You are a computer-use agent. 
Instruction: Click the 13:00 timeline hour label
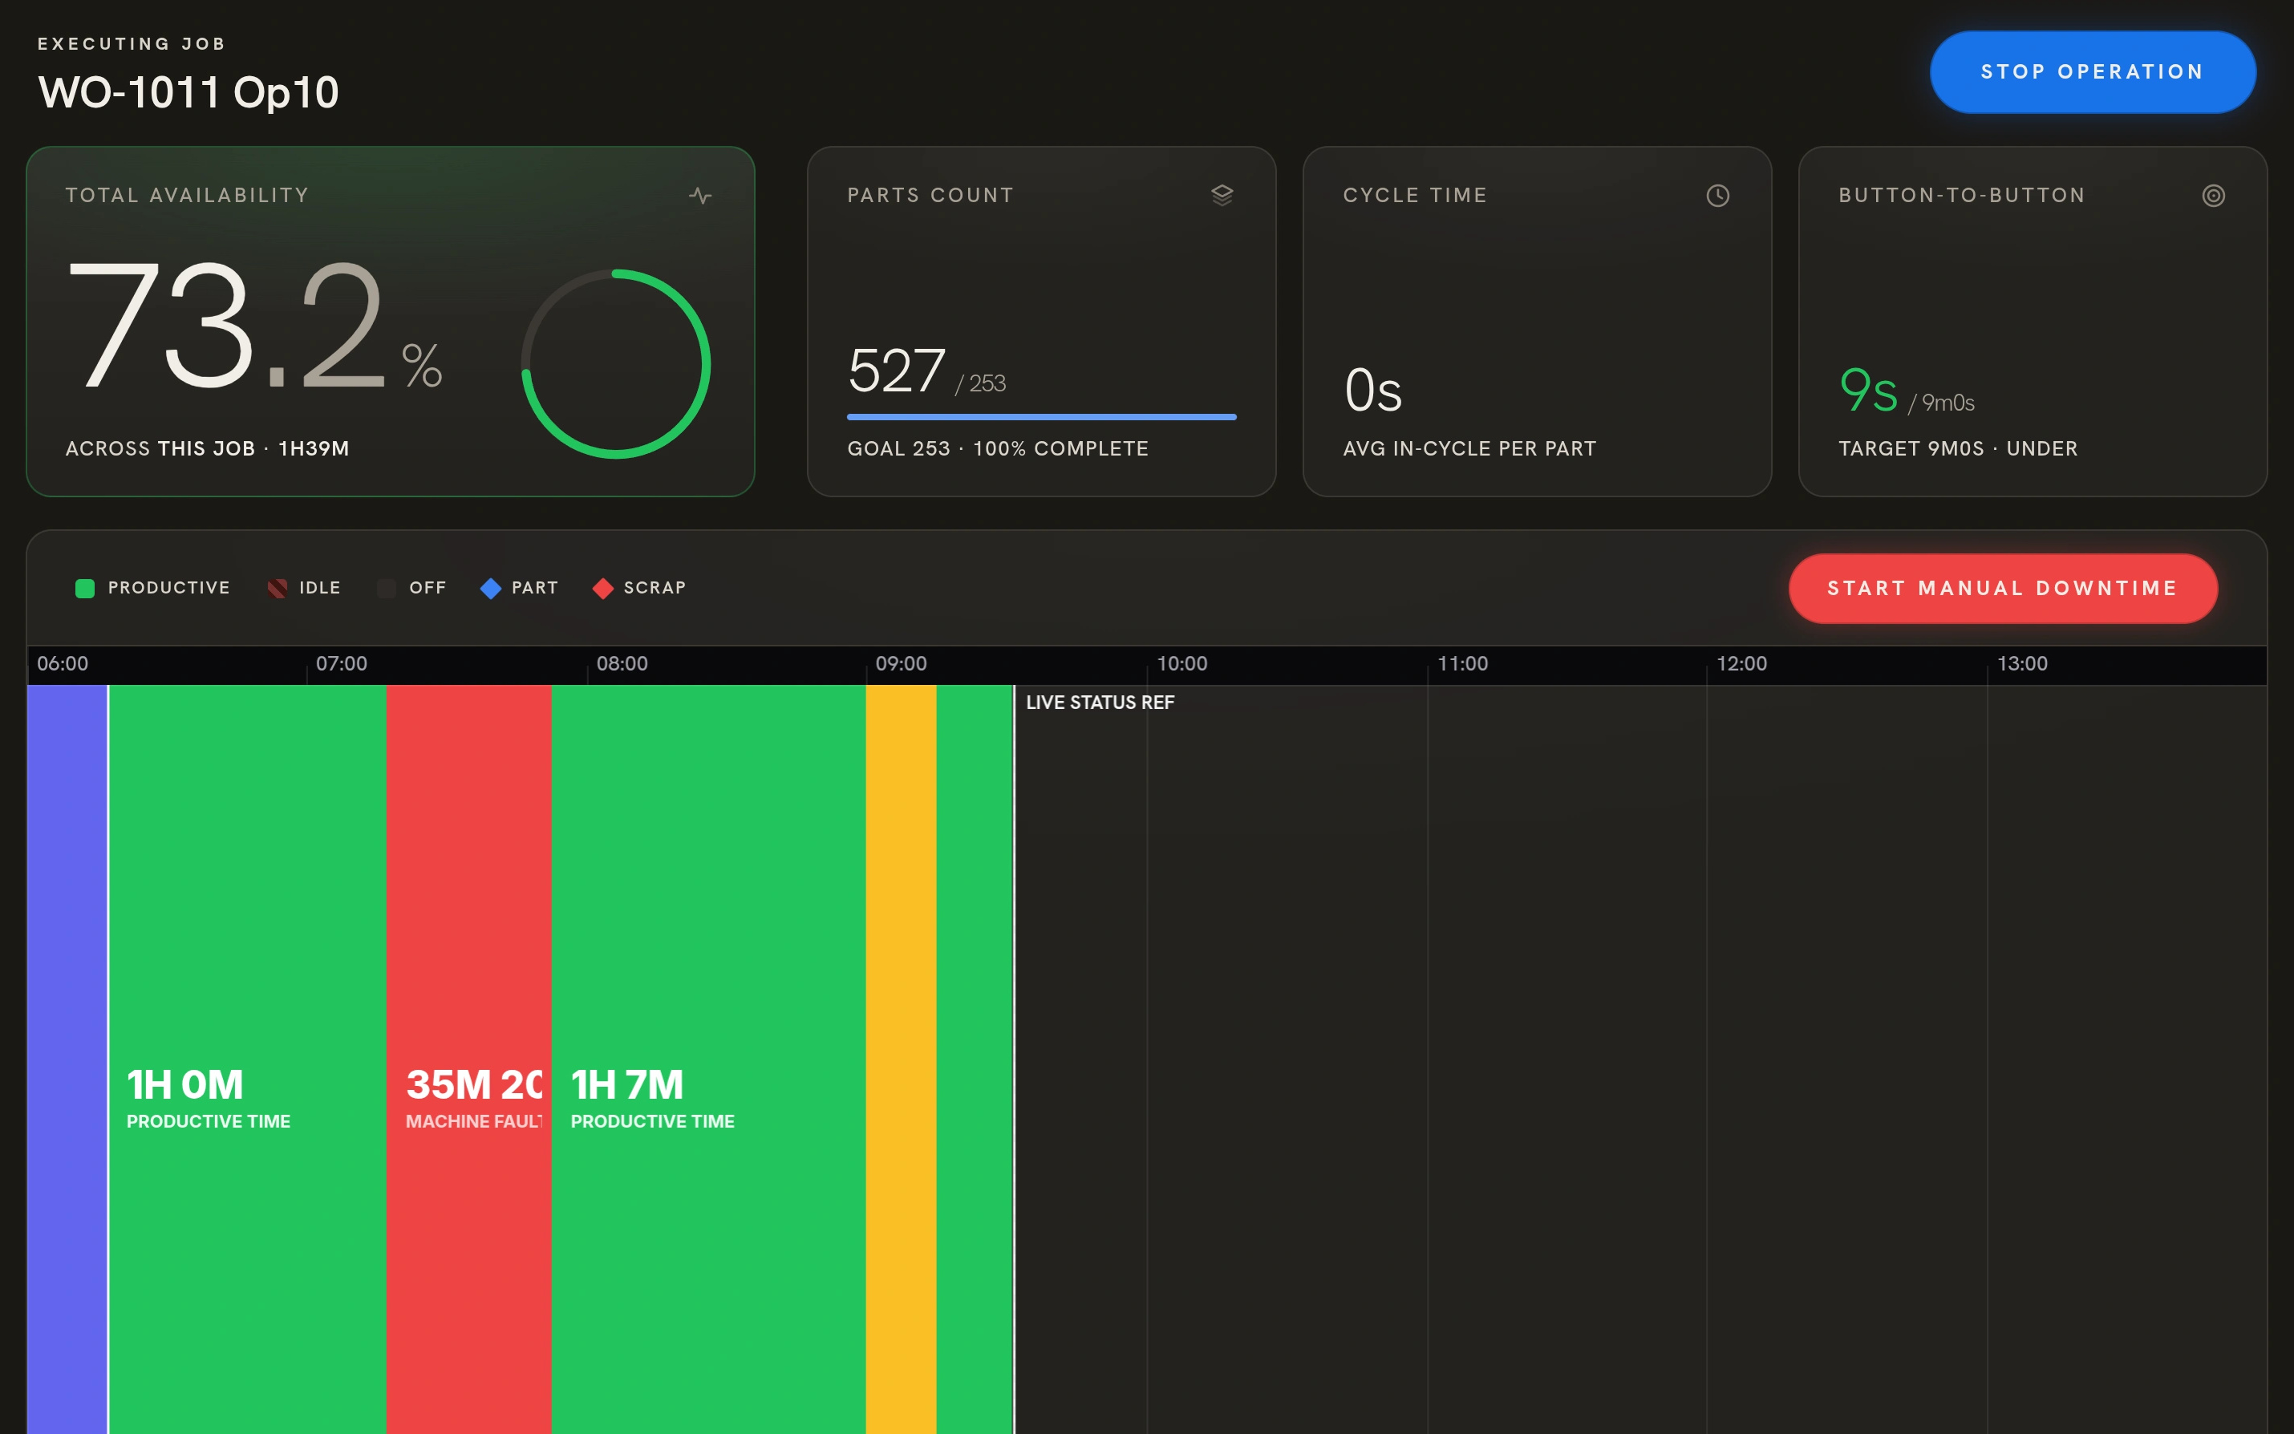(2022, 663)
